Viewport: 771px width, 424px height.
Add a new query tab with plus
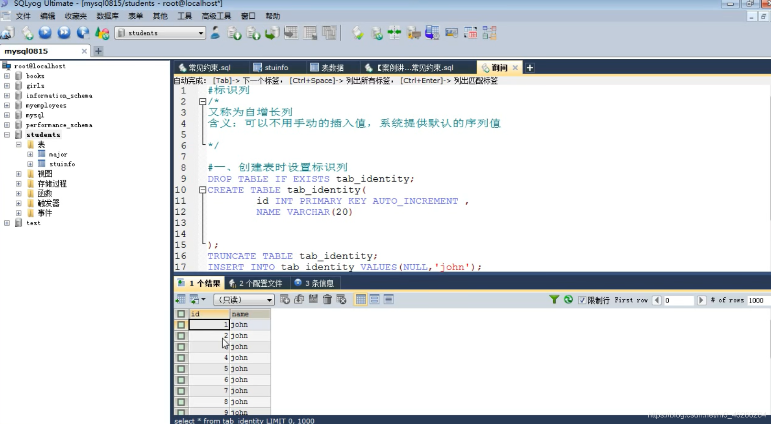click(x=530, y=68)
